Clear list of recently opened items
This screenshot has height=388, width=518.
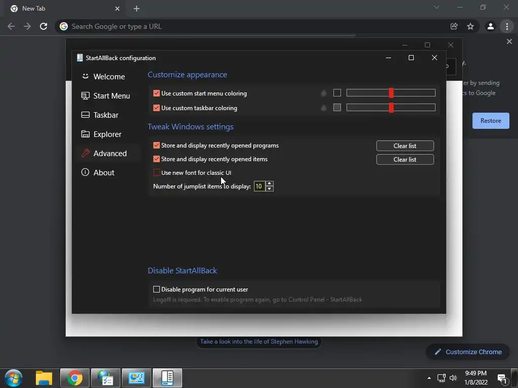(x=405, y=159)
